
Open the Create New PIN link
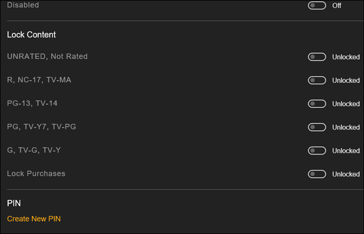34,219
